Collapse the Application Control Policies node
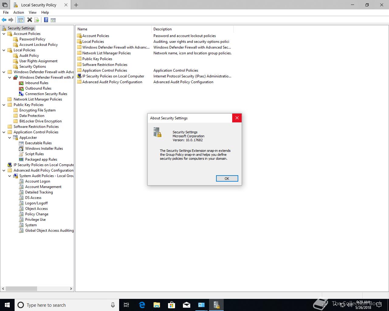Image resolution: width=389 pixels, height=311 pixels. 4,132
